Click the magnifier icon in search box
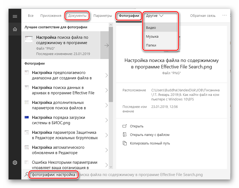This screenshot has height=188, width=239. (26, 175)
